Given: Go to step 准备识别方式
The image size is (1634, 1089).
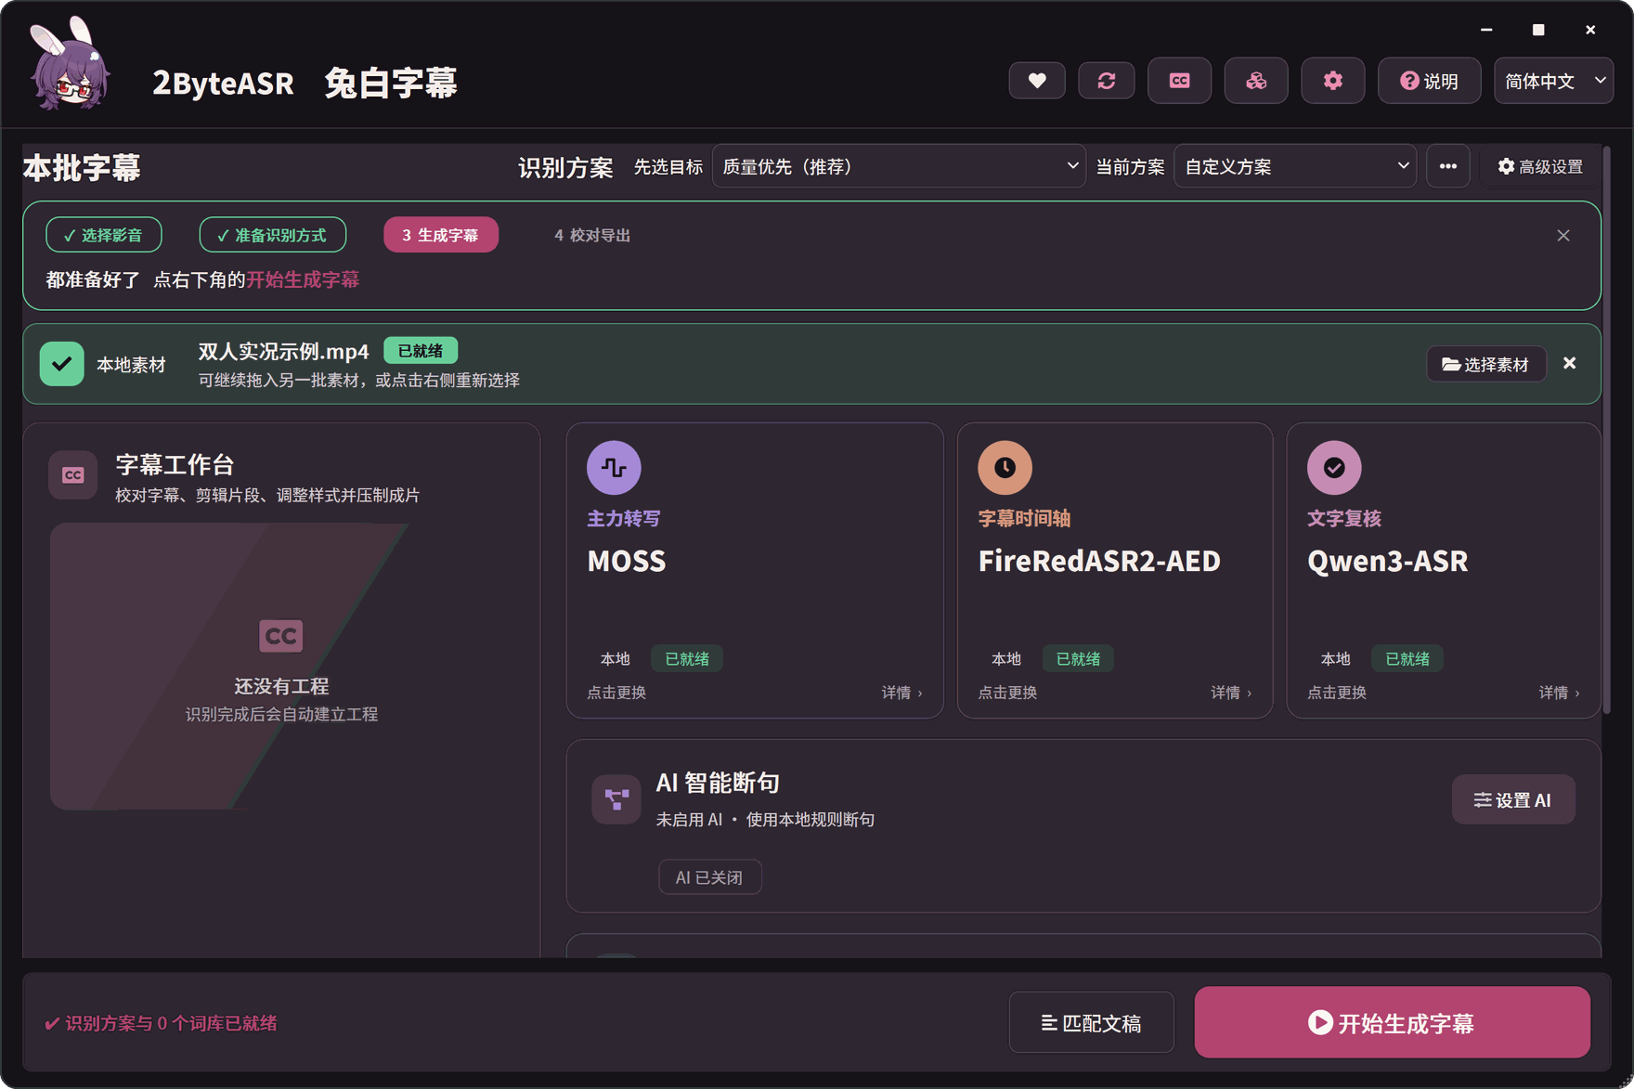Looking at the screenshot, I should 273,235.
